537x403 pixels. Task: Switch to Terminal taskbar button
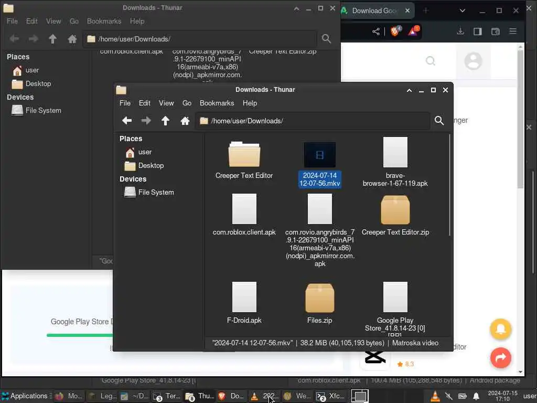click(167, 396)
